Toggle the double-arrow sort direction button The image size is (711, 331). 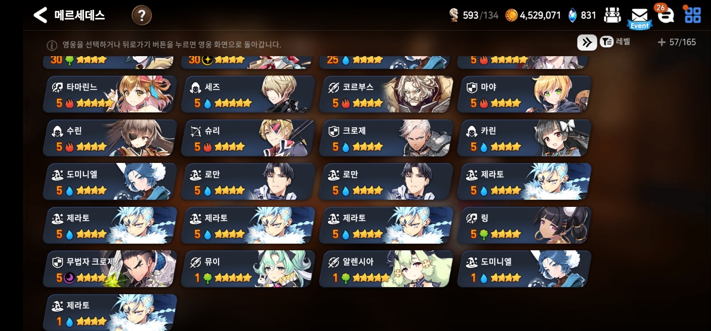click(587, 42)
